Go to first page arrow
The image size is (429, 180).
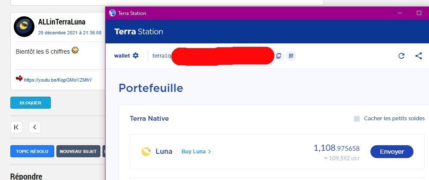tap(16, 127)
